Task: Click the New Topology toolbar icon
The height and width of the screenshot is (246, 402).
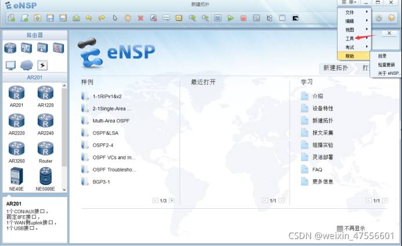Action: click(x=12, y=18)
